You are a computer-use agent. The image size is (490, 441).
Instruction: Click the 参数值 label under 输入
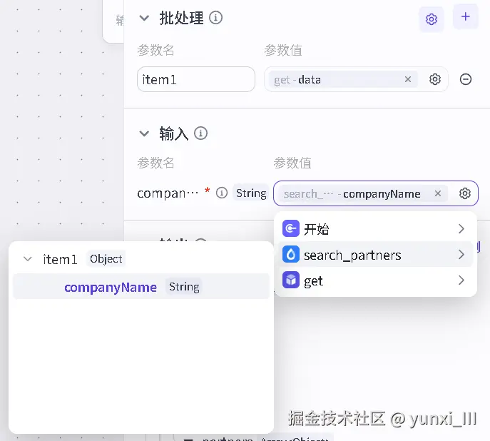click(x=292, y=163)
